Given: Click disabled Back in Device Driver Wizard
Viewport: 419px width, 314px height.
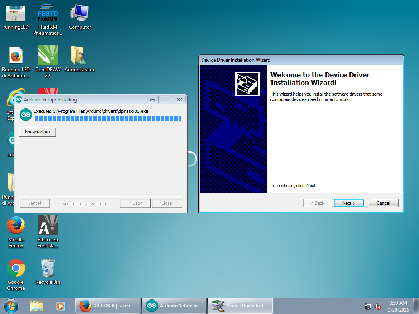Looking at the screenshot, I should click(x=318, y=203).
